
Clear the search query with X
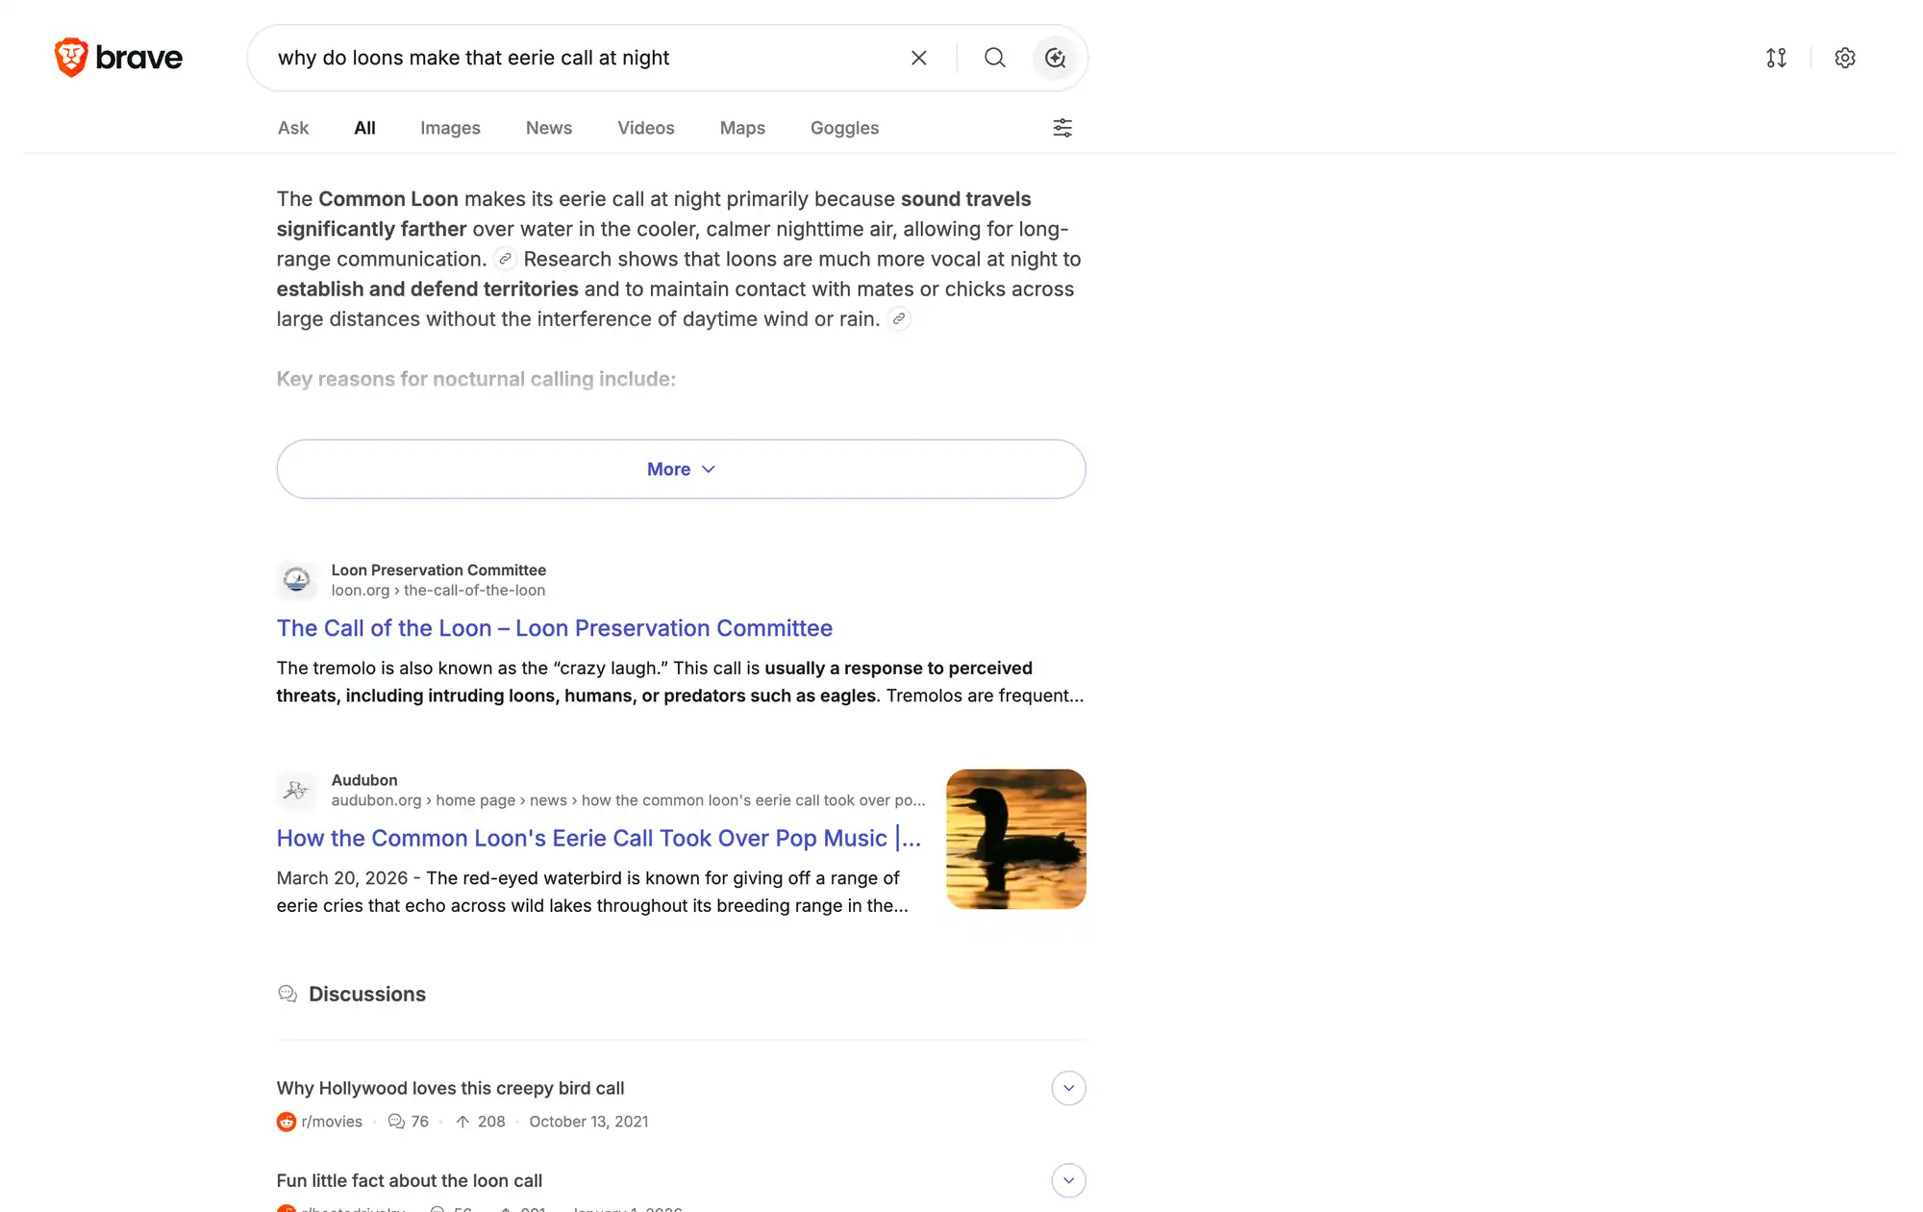(x=919, y=58)
